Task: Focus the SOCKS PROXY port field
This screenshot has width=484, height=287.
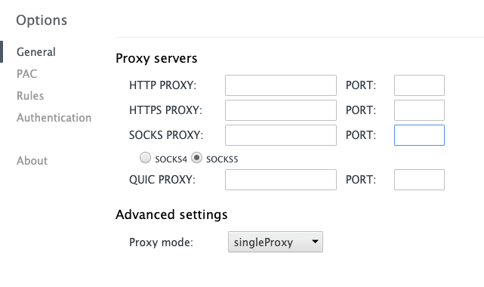Action: coord(419,135)
